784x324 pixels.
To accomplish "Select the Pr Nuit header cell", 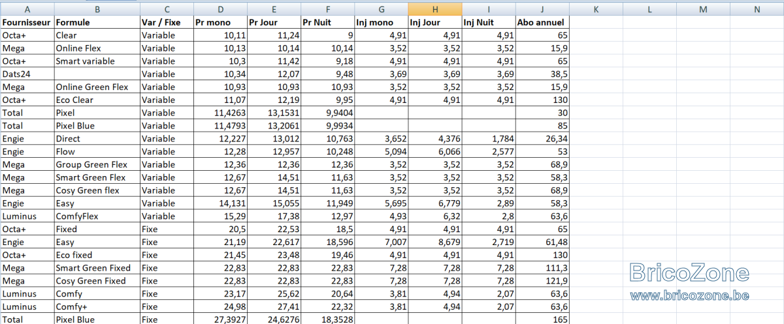I will pos(327,22).
